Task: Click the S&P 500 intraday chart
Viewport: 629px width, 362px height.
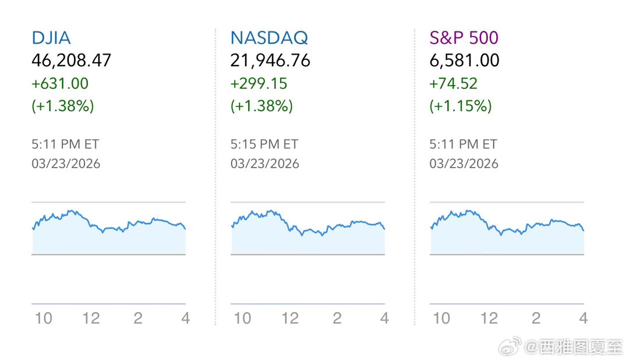Action: [x=507, y=233]
